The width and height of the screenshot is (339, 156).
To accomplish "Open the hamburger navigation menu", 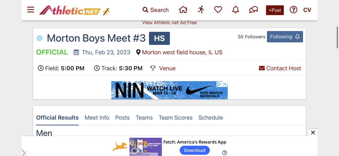I will [x=31, y=10].
